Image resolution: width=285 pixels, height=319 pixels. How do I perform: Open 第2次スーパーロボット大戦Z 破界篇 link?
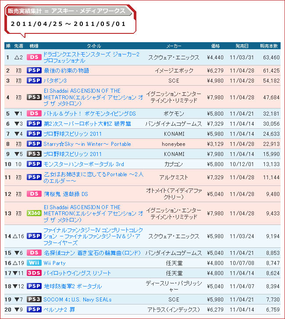point(87,124)
